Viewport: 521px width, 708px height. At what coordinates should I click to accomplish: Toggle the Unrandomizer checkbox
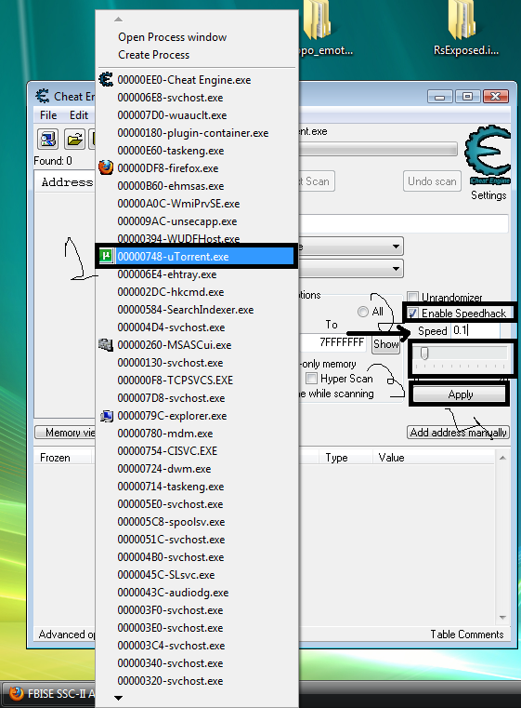tap(412, 296)
